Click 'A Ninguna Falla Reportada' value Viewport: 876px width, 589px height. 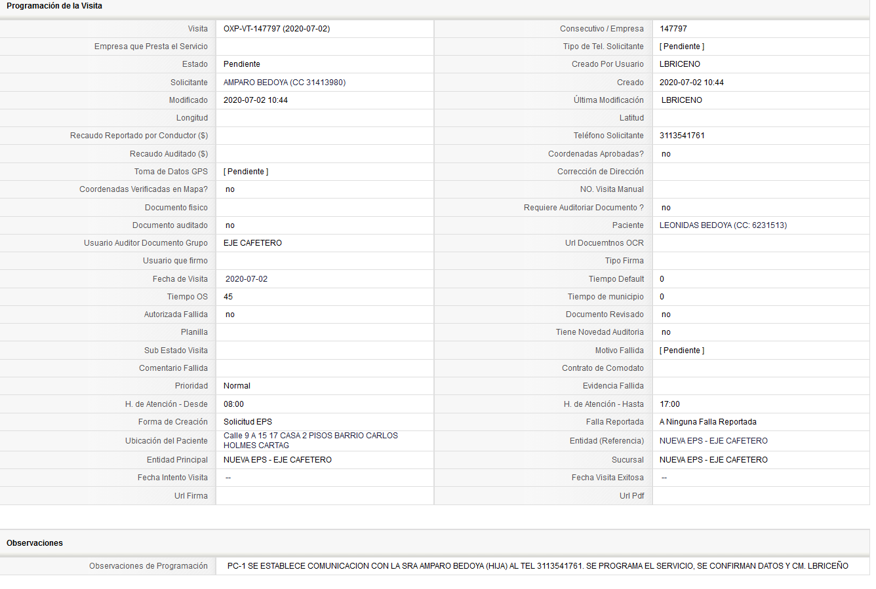point(708,422)
